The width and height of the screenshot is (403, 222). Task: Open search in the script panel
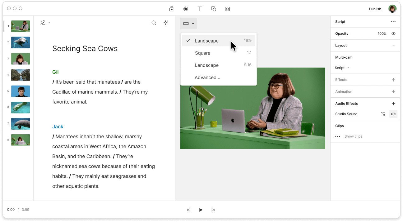[x=154, y=23]
